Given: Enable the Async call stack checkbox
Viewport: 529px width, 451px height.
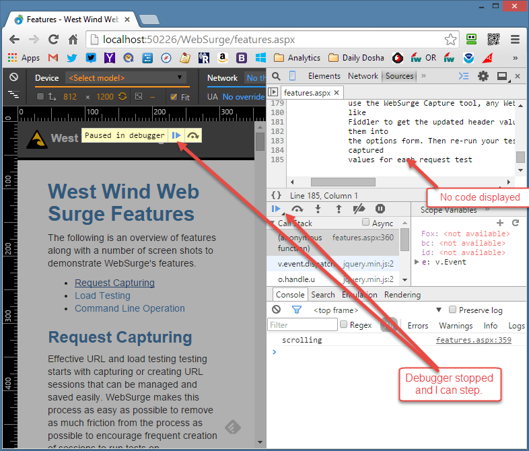Looking at the screenshot, I should coord(365,222).
